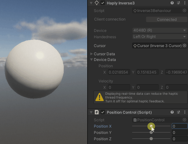Open help for Haply Inverse3 component
Screen dimensions: 188x144
[172, 3]
